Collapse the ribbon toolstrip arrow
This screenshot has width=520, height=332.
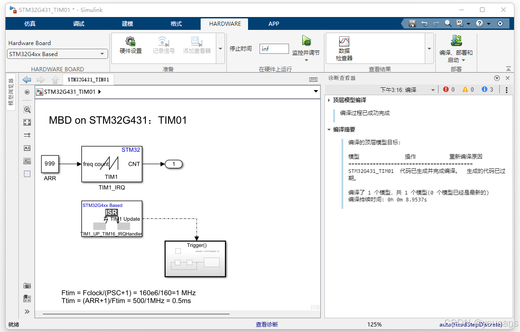click(x=508, y=69)
